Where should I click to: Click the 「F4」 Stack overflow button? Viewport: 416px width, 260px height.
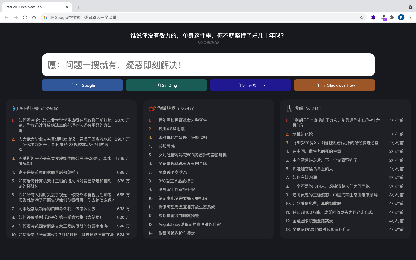pyautogui.click(x=334, y=85)
